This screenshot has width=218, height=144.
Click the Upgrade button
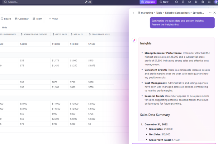148,2
